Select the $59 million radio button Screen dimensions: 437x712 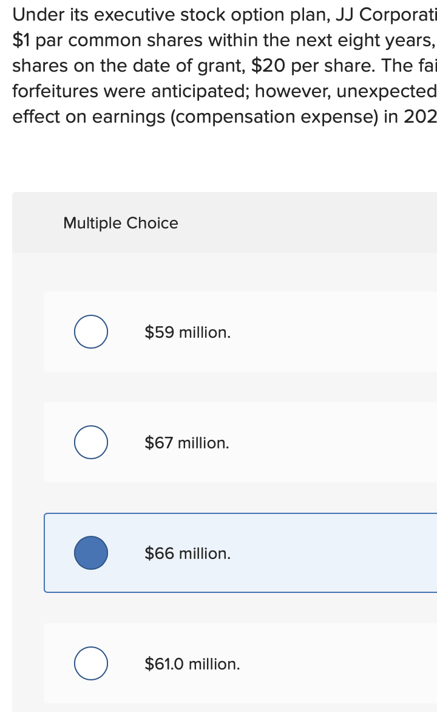click(x=91, y=332)
